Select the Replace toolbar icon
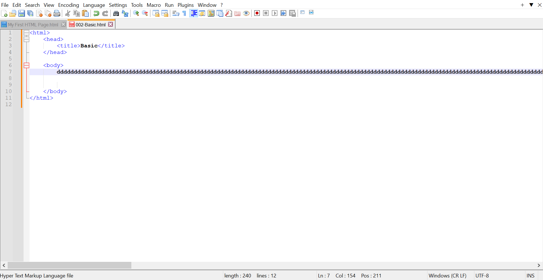 125,13
